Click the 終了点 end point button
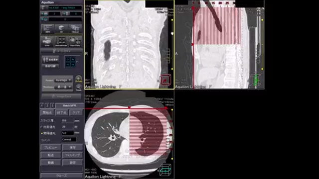319x179 pixels. 61,113
